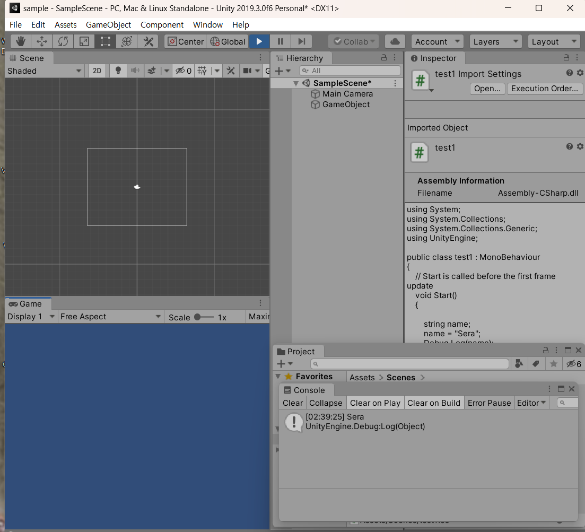Toggle pivot Center mode

[186, 41]
